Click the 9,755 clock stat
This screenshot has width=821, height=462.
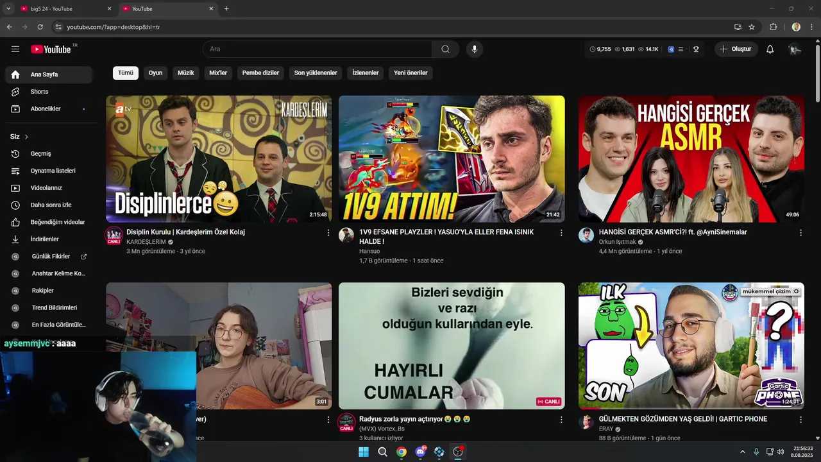pyautogui.click(x=600, y=49)
